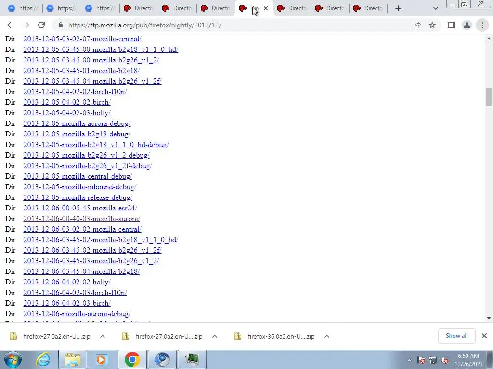Expand options for firefox-36.0a2 download
This screenshot has height=369, width=493.
point(327,336)
